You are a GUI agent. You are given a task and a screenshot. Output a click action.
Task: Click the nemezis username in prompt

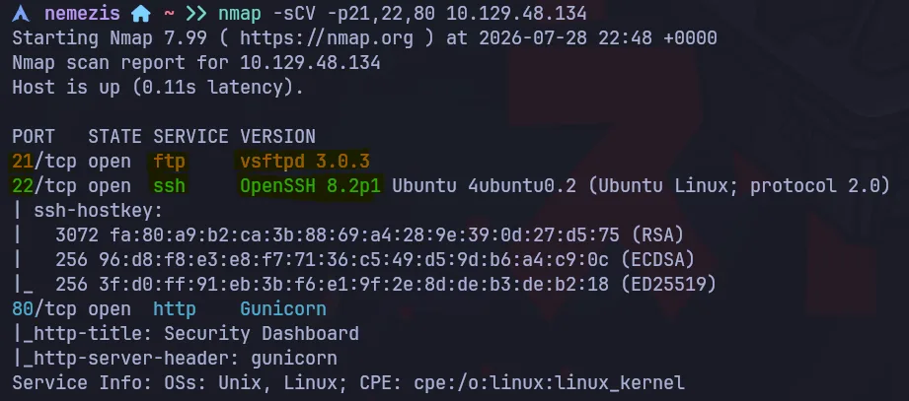click(82, 13)
